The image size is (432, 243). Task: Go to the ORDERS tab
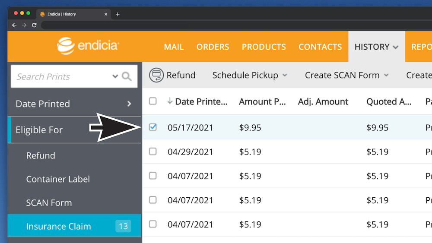[213, 47]
